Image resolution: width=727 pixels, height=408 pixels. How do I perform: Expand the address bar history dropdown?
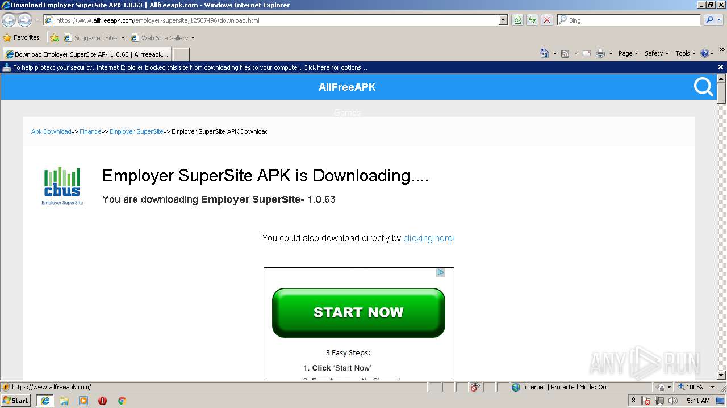(503, 20)
